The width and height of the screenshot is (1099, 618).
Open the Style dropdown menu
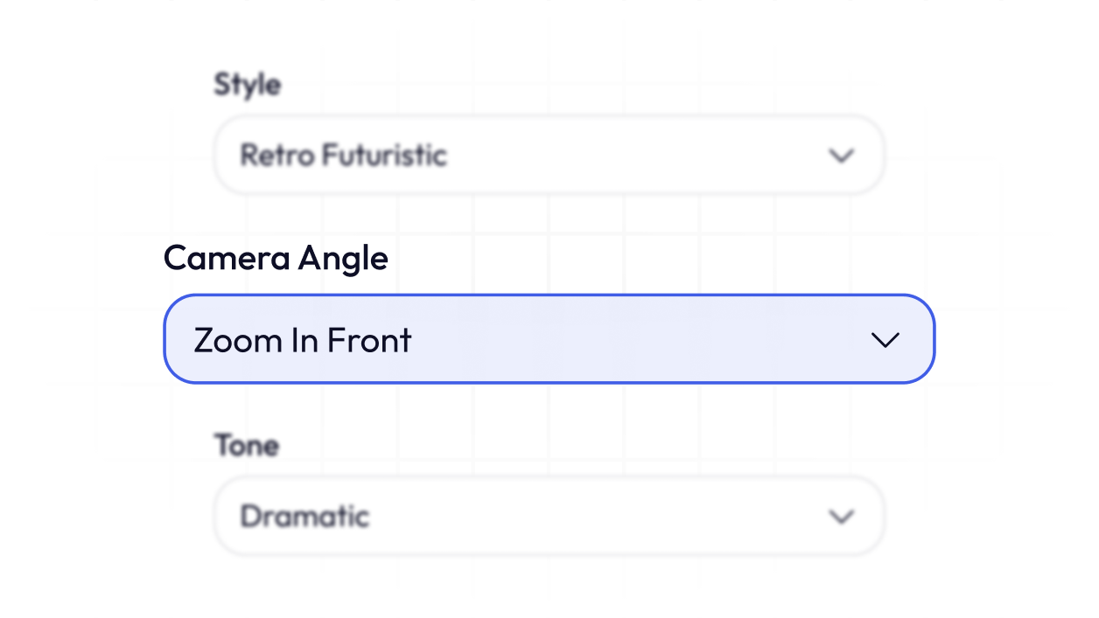tap(549, 156)
